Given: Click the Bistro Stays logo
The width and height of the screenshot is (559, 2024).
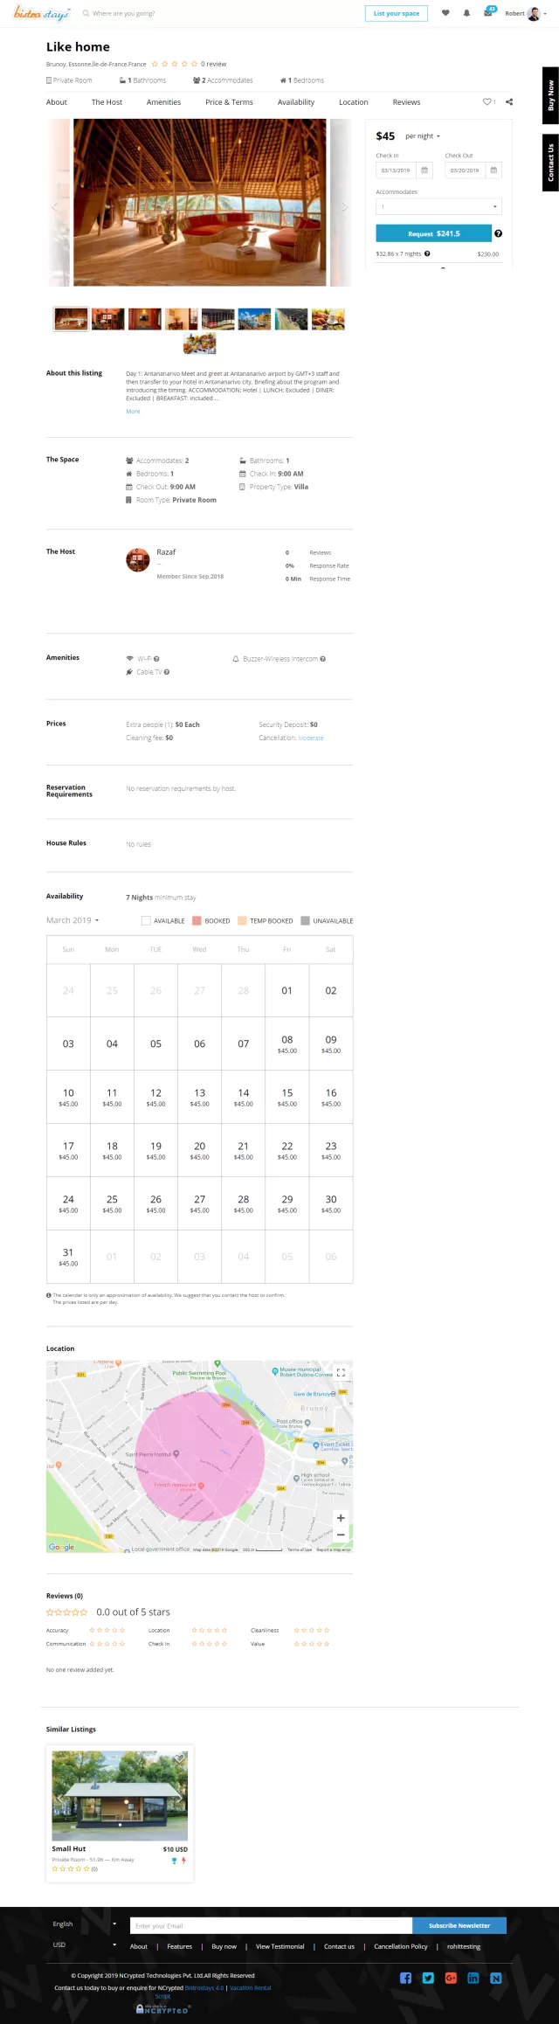Looking at the screenshot, I should tap(41, 14).
